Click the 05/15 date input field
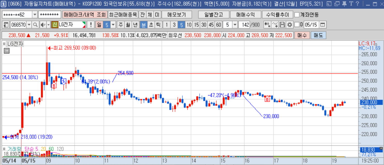 [311, 25]
